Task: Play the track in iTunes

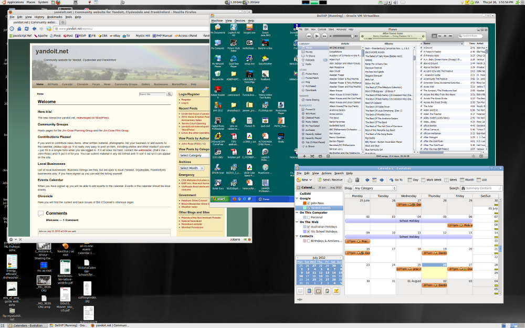Action: 317,36
